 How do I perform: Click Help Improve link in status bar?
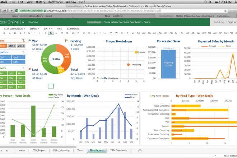[x=230, y=156]
